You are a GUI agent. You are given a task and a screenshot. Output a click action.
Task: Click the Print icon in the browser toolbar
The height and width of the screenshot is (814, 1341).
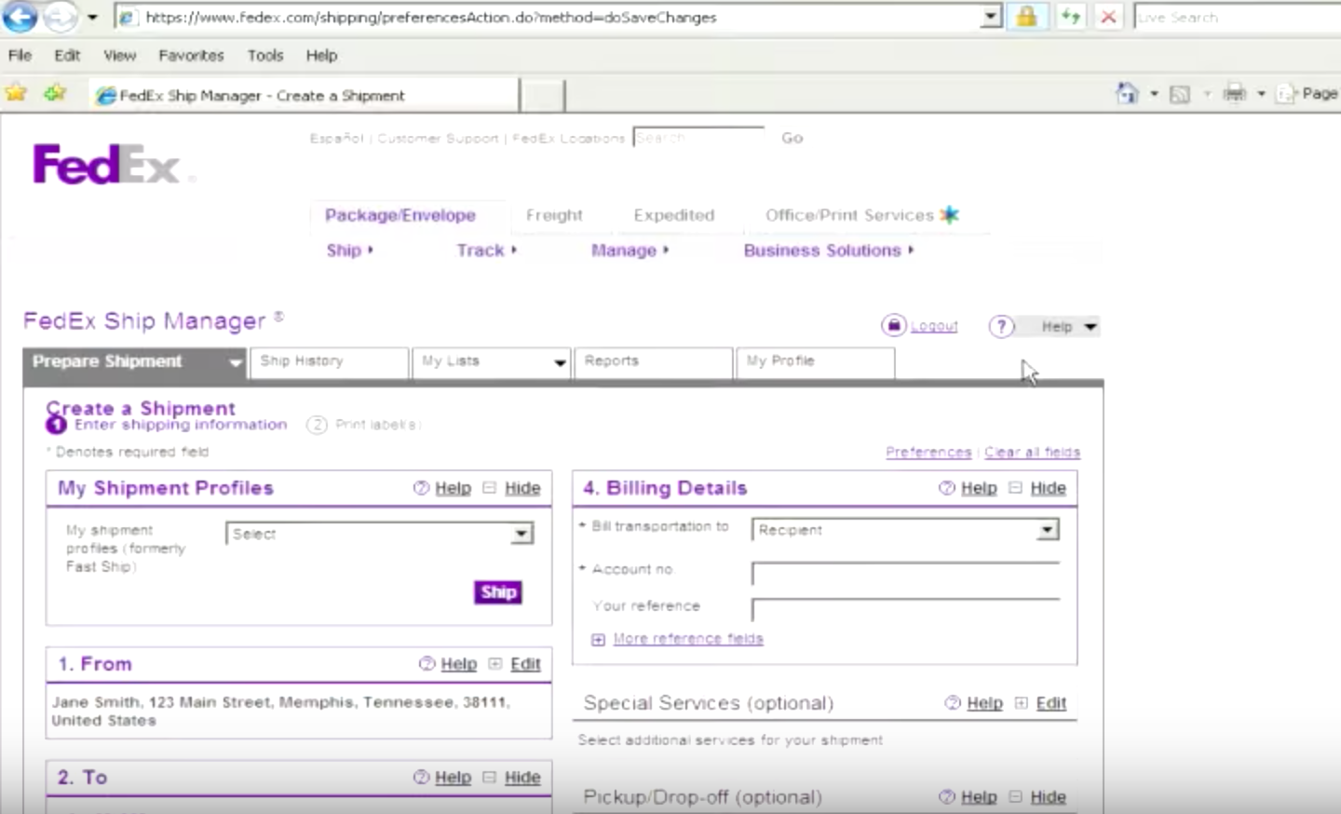point(1234,93)
